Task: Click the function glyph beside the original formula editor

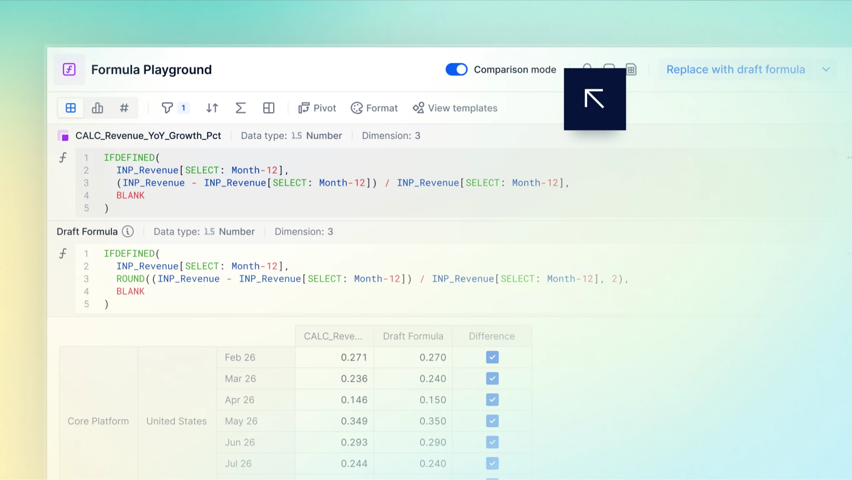Action: 63,157
